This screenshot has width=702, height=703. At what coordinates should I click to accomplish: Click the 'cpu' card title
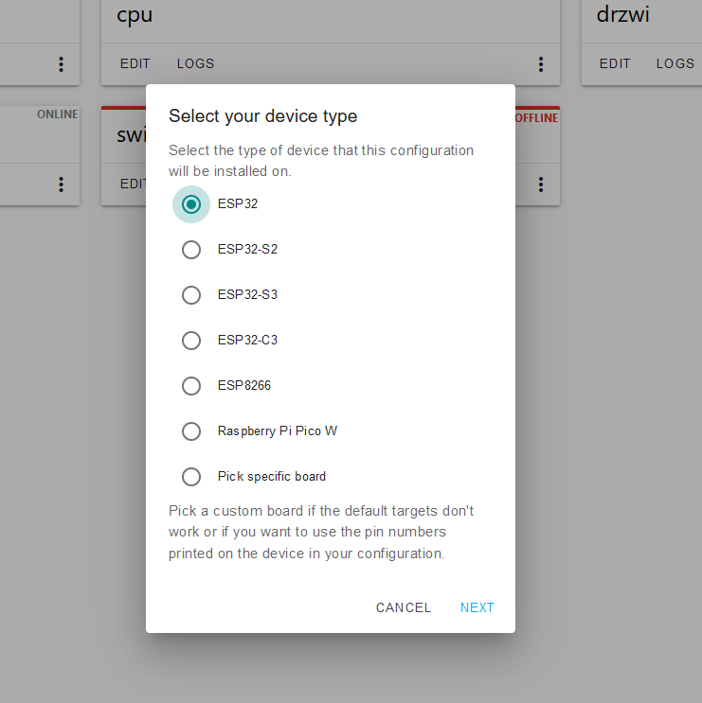click(135, 15)
